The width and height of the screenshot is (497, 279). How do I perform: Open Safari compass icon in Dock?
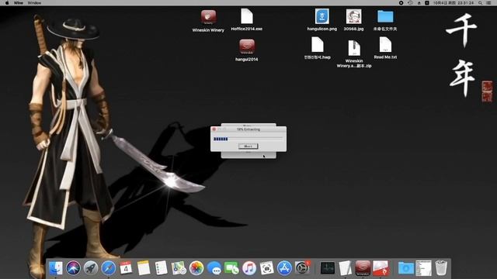pyautogui.click(x=109, y=268)
